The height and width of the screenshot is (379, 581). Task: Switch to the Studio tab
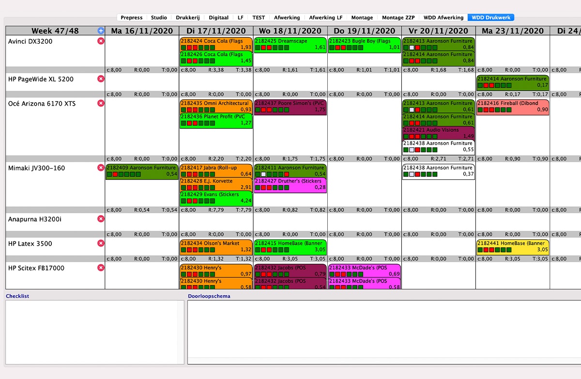coord(159,17)
